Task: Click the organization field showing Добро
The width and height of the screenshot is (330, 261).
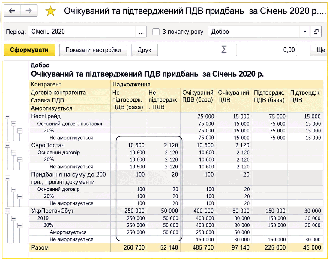Action: [254, 32]
